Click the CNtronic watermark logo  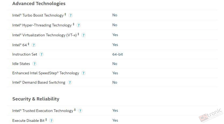[x=211, y=115]
